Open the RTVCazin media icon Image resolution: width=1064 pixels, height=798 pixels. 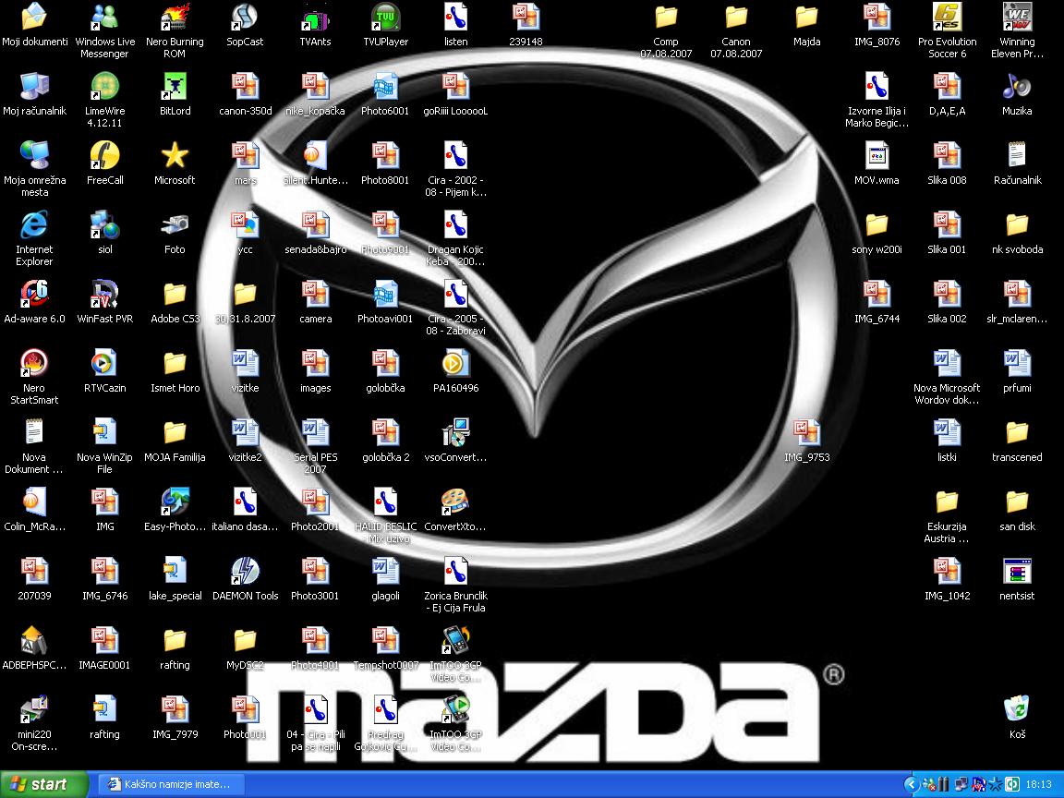click(104, 364)
